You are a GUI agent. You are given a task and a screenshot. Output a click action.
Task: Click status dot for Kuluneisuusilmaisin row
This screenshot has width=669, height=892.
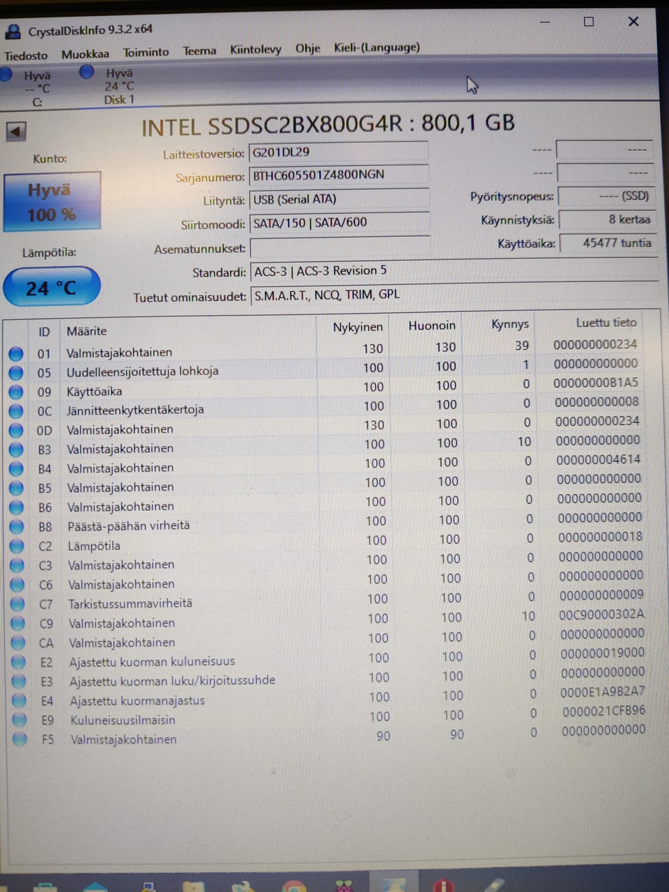point(19,721)
